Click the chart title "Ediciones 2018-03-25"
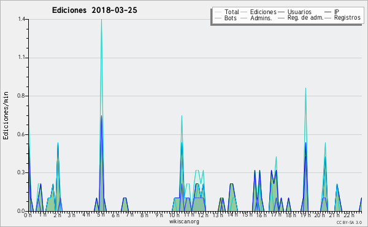The image size is (368, 227). [x=94, y=10]
